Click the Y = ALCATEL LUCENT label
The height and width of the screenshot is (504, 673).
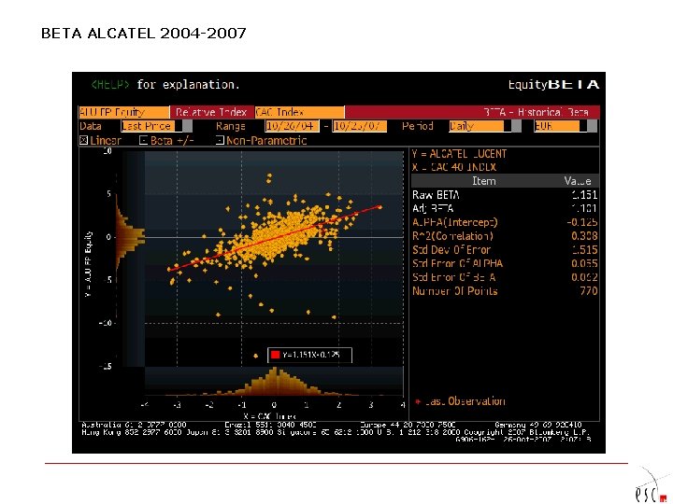pyautogui.click(x=459, y=154)
